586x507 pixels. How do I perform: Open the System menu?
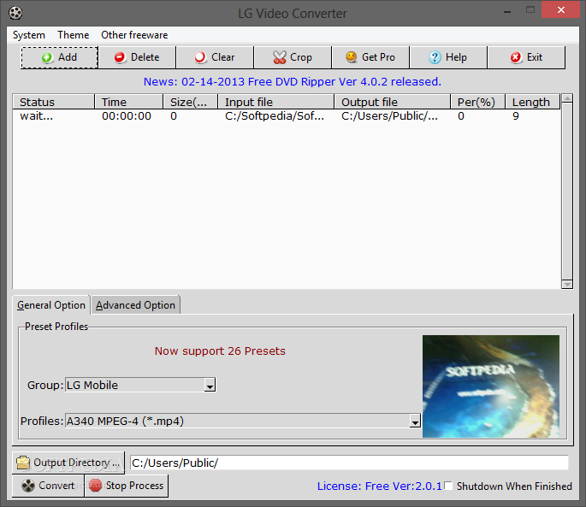click(29, 35)
